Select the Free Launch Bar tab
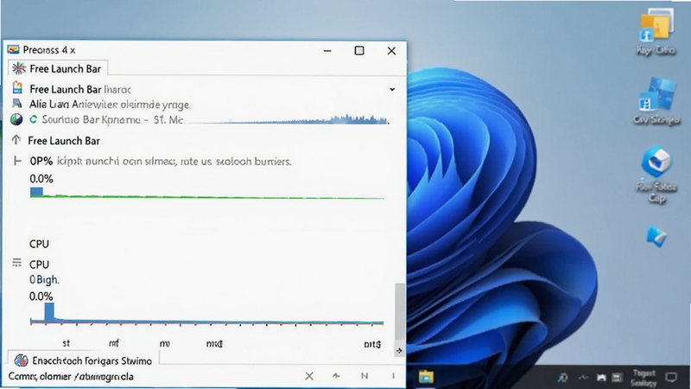Viewport: 691px width, 389px height. tap(58, 68)
